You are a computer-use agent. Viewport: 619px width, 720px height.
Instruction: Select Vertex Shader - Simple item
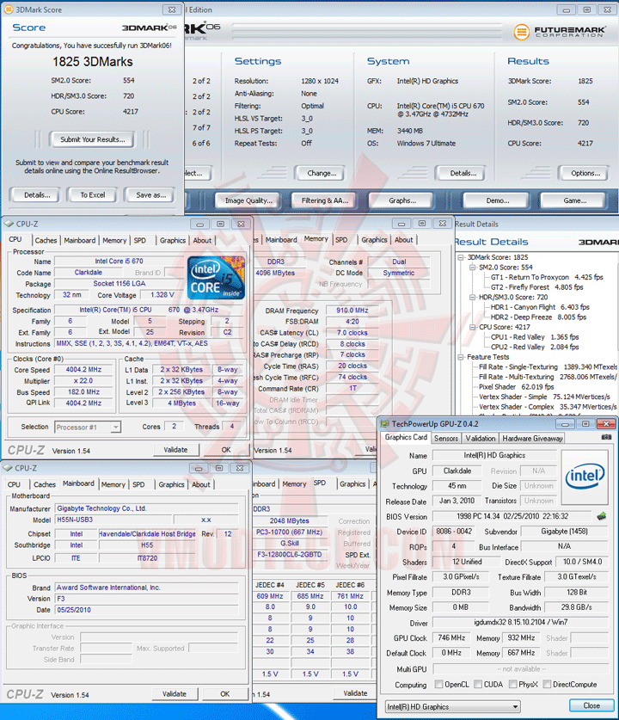pos(544,397)
